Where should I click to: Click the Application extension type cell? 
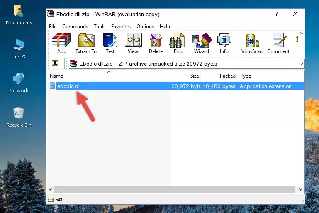pos(265,86)
